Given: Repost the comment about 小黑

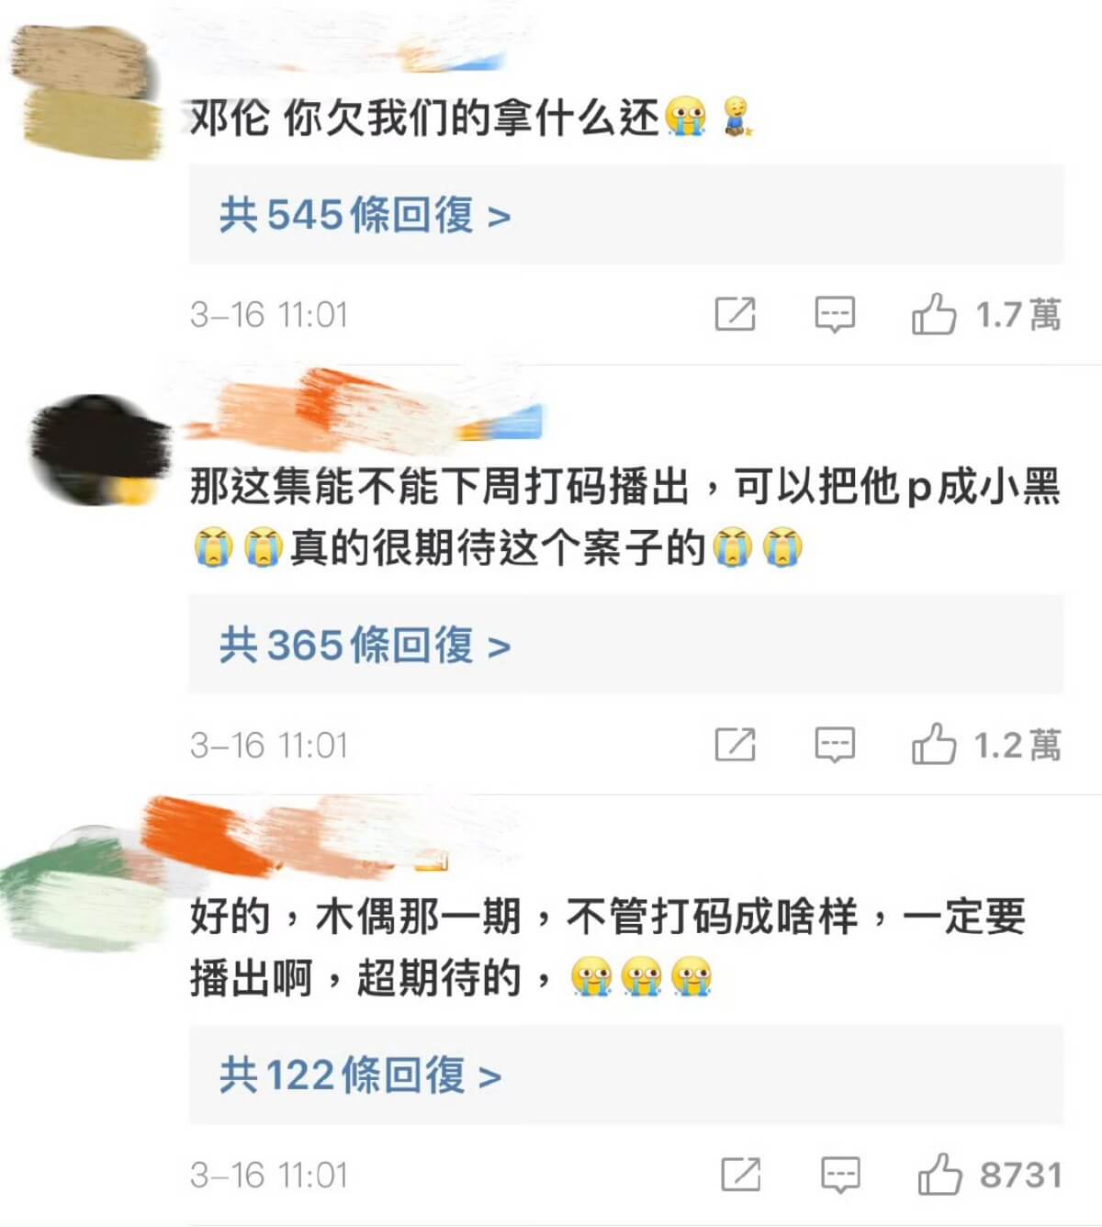Looking at the screenshot, I should [736, 745].
